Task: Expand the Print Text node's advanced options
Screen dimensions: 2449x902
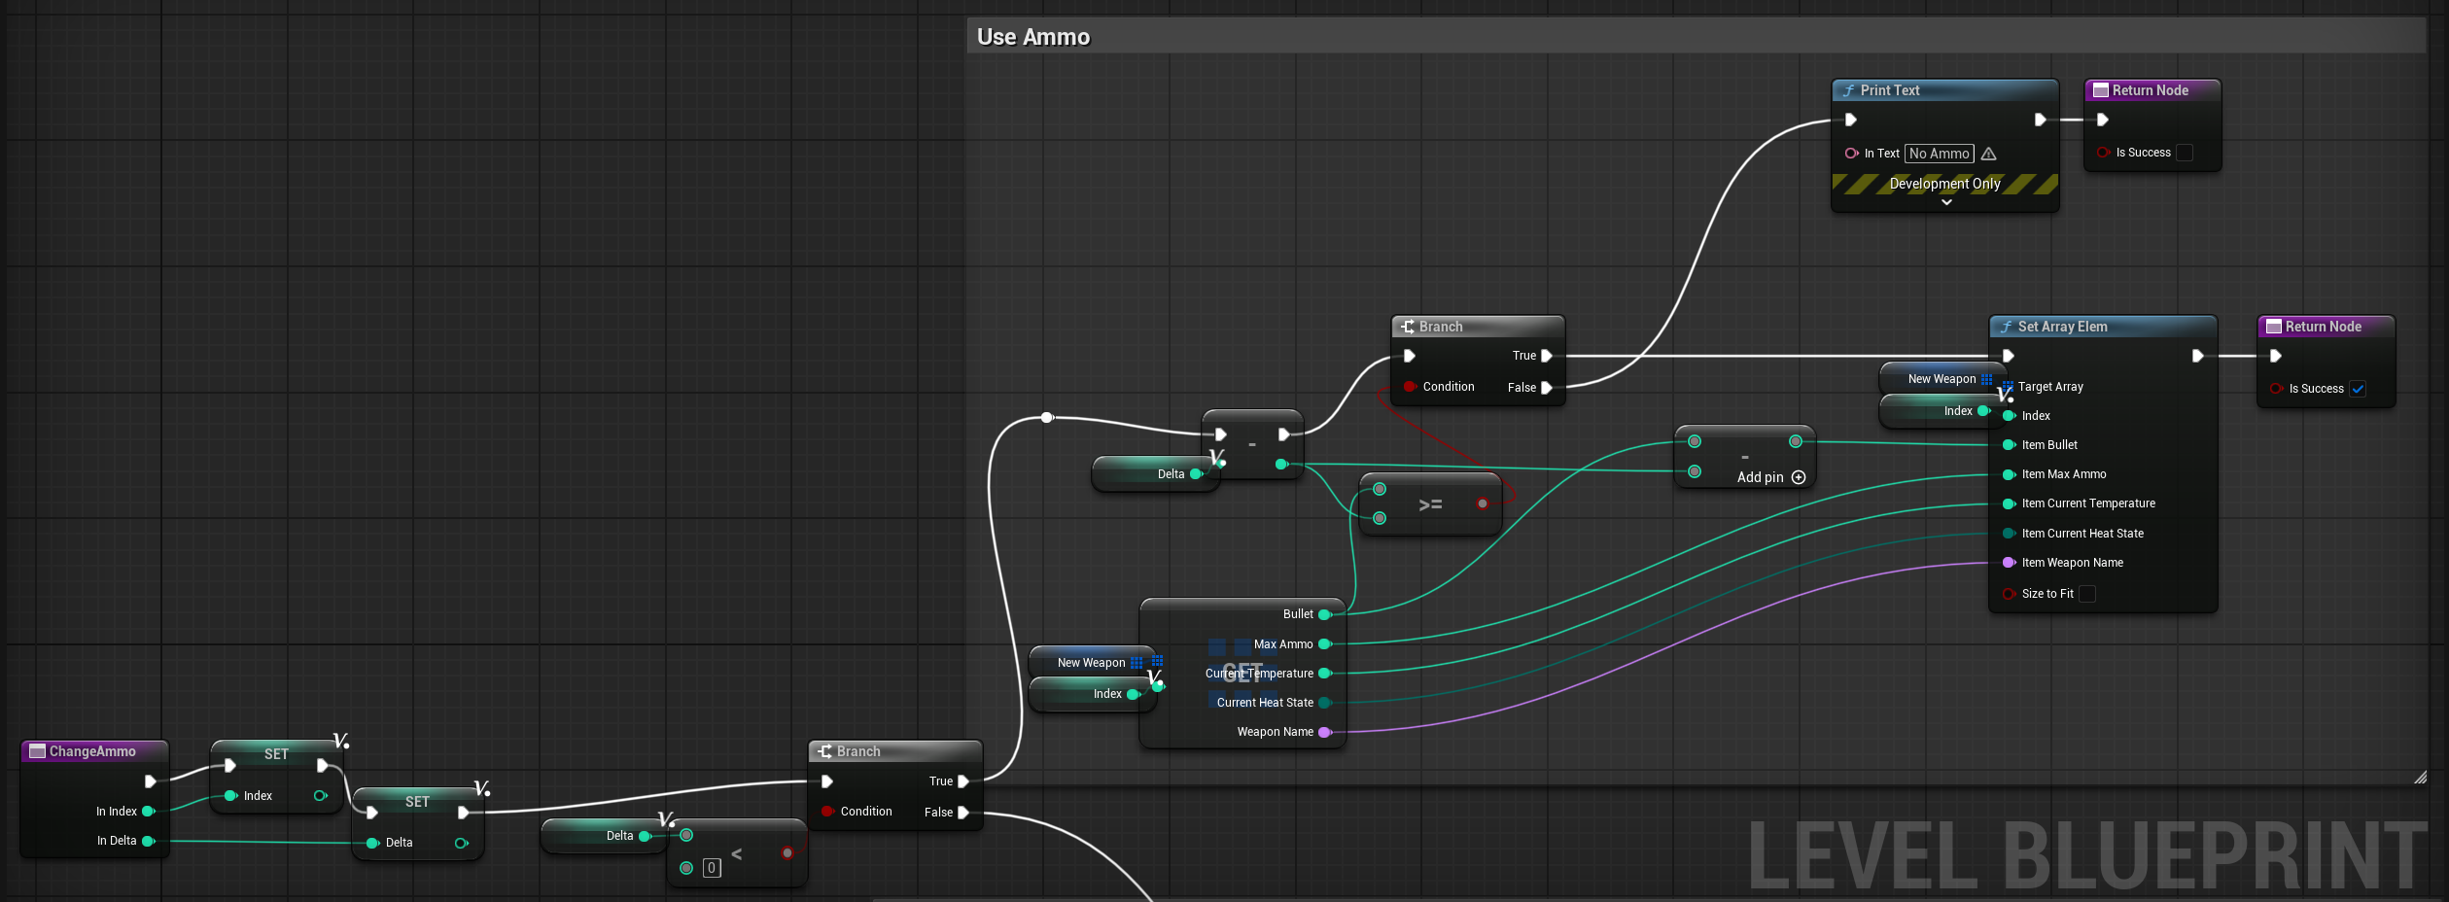Action: (1946, 202)
